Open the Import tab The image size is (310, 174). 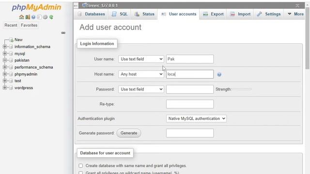pos(240,14)
